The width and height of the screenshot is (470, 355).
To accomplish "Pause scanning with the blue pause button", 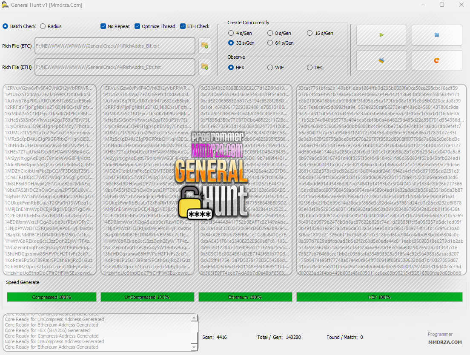I will pyautogui.click(x=437, y=35).
